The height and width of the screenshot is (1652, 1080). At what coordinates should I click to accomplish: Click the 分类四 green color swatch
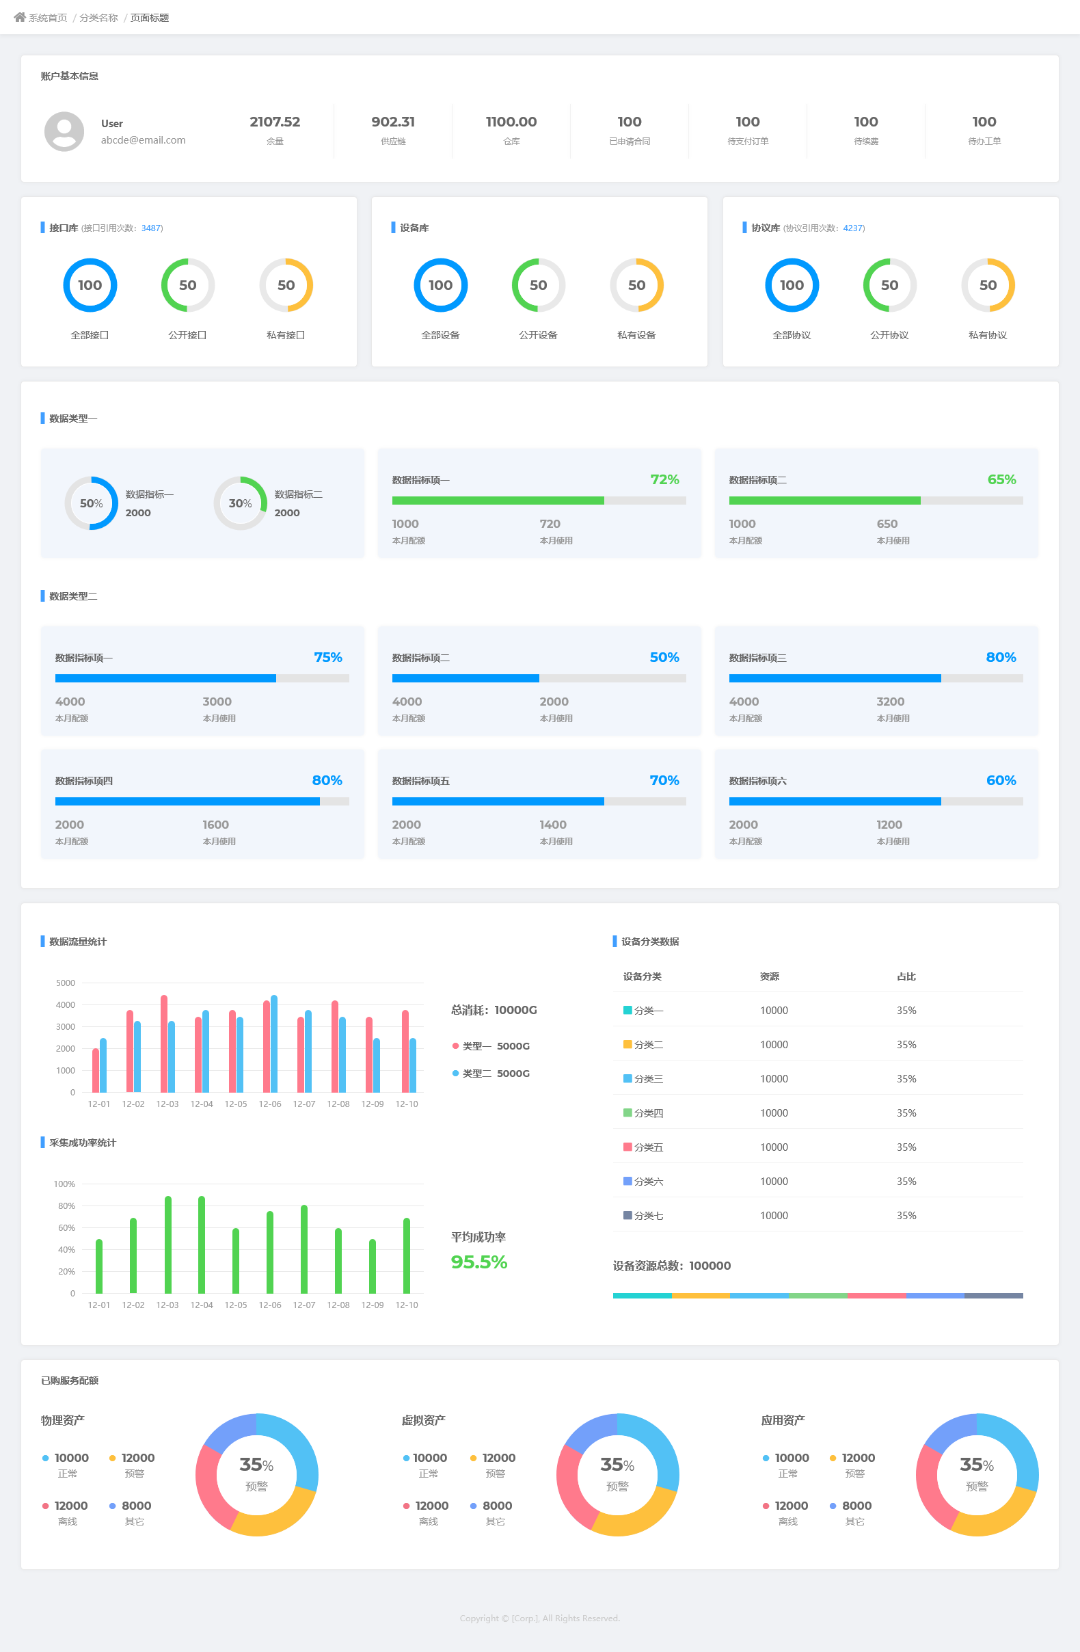point(627,1113)
